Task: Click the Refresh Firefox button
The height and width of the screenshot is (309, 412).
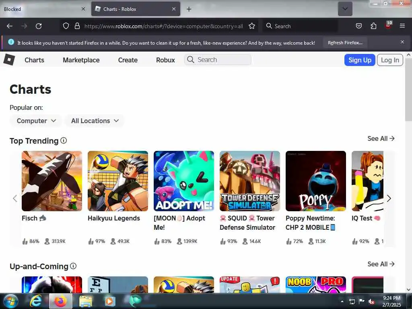Action: [x=345, y=43]
